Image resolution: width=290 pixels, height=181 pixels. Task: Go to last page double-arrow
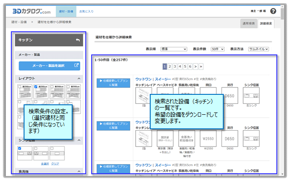(x=201, y=67)
